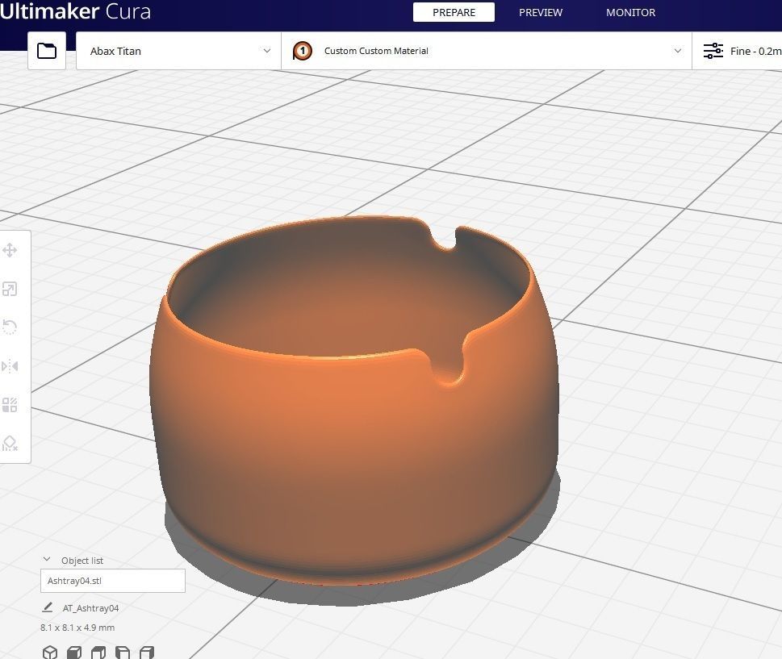
Task: Click the AT_Ashtray04 job name
Action: [90, 608]
